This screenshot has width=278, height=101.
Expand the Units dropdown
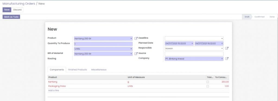click(x=131, y=49)
